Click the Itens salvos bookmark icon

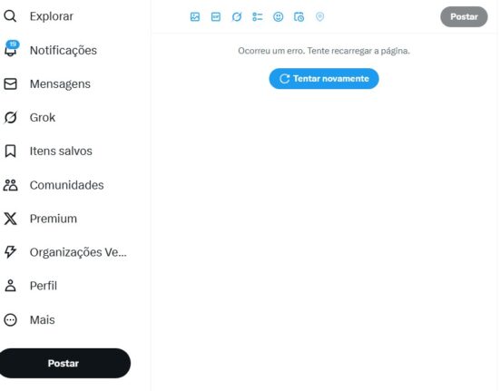click(x=10, y=151)
